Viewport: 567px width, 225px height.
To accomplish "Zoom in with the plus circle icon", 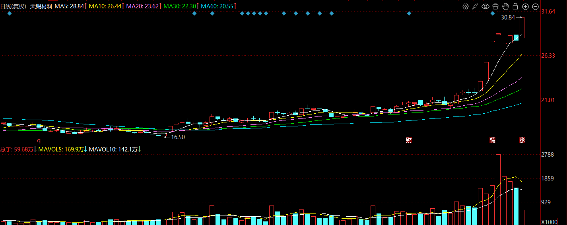I will pyautogui.click(x=525, y=6).
